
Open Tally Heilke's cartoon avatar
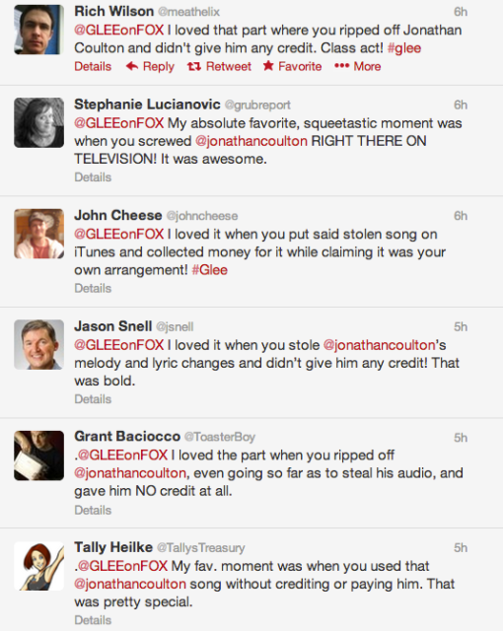coord(39,566)
